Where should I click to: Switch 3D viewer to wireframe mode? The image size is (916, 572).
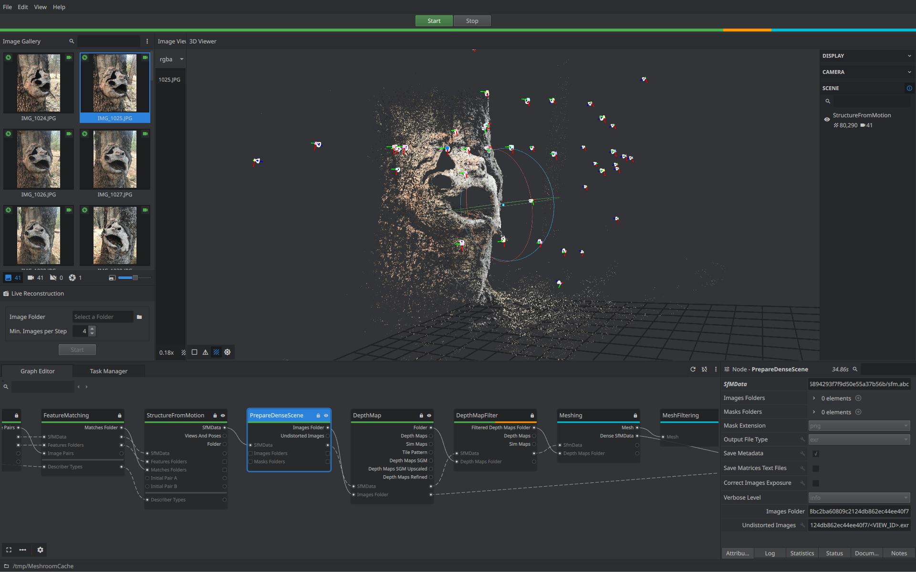click(205, 352)
